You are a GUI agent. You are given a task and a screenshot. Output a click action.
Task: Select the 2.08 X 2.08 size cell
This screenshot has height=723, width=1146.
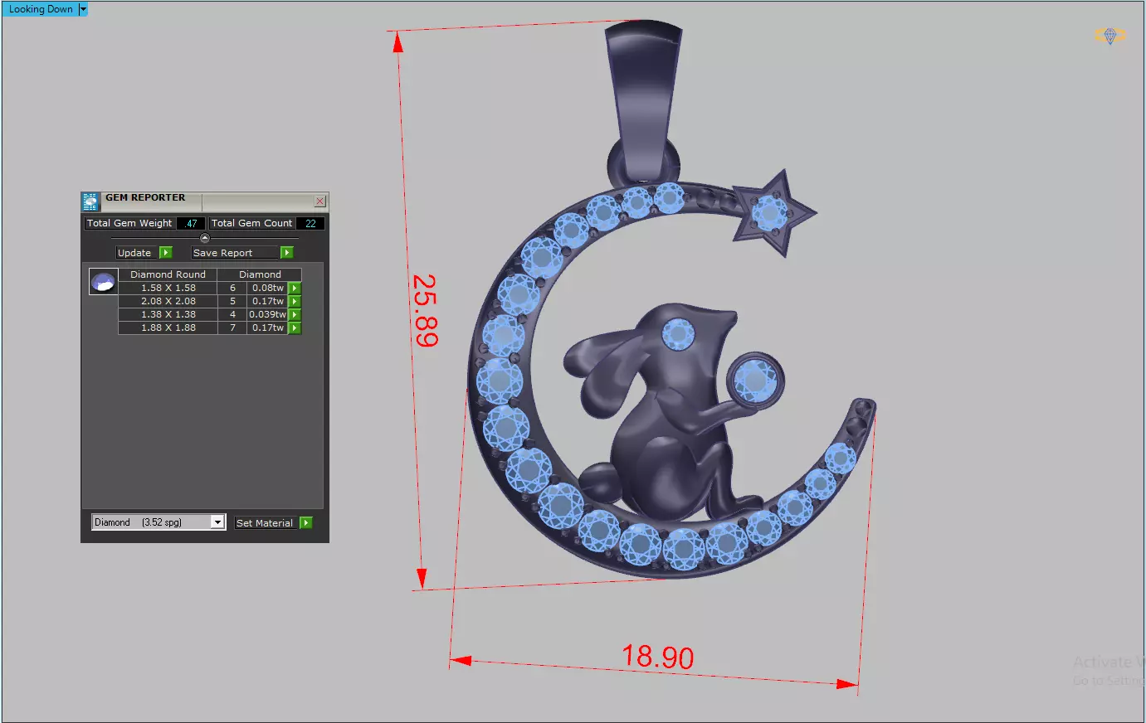click(168, 301)
